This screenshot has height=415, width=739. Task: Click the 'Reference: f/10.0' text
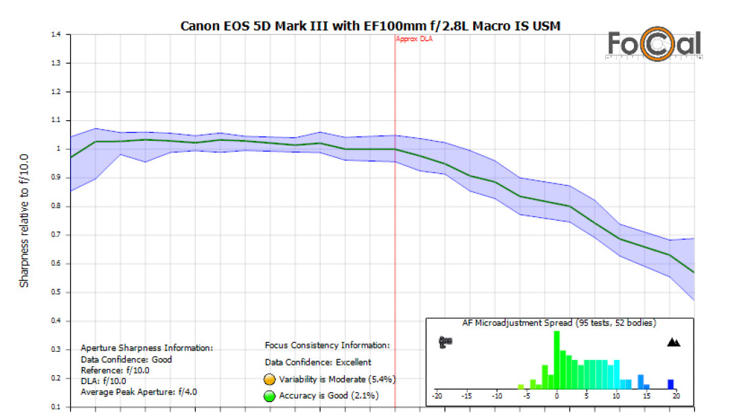115,370
